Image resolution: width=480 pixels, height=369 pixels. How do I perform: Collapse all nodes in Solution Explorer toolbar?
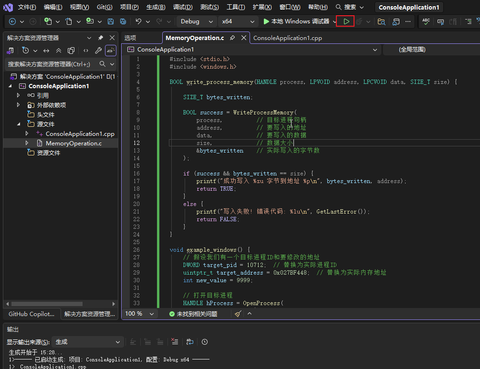[x=59, y=51]
